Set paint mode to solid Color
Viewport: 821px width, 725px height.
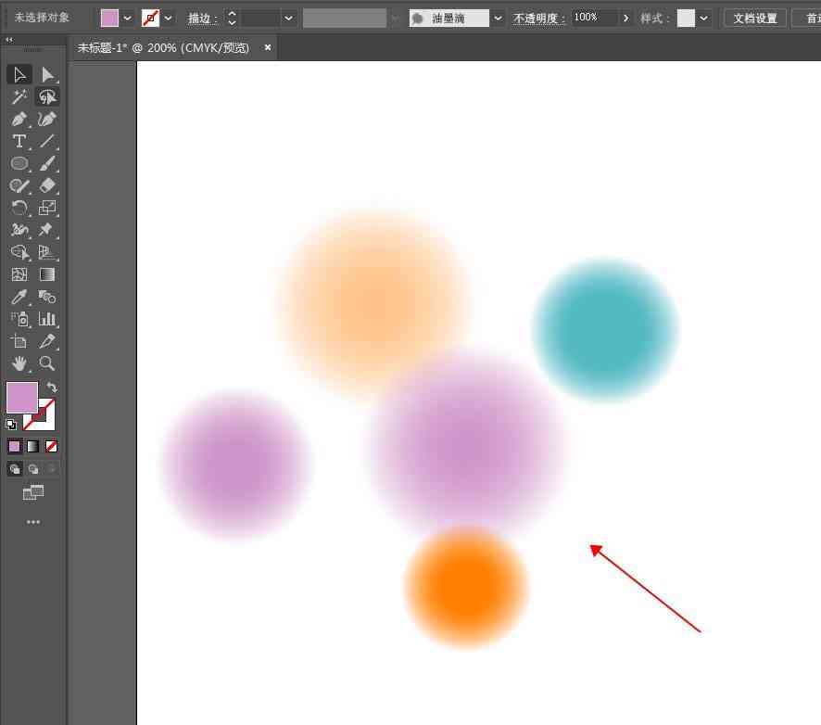click(x=15, y=446)
